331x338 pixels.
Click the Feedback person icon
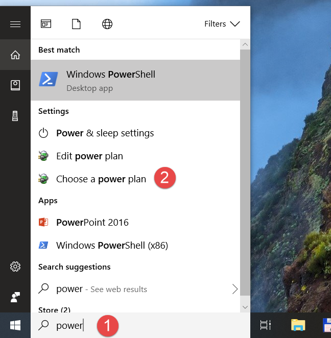pos(15,297)
